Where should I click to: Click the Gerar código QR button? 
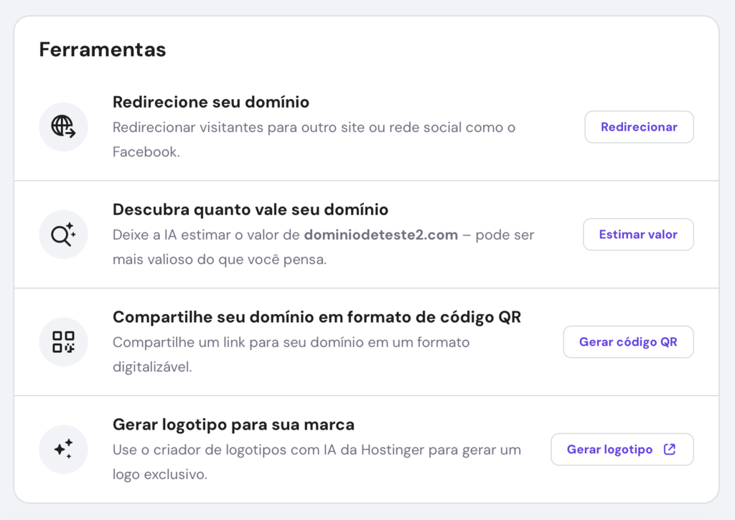click(x=628, y=342)
